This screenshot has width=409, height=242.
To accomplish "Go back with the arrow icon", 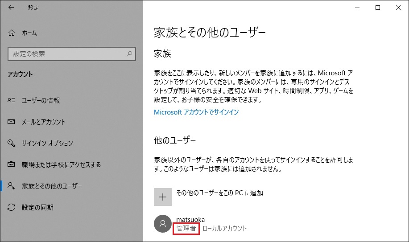I will pos(11,8).
